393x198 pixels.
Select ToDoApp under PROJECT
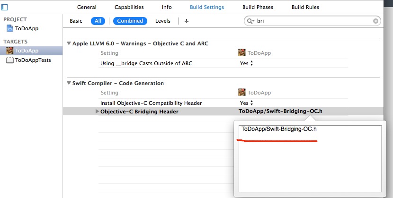[27, 28]
